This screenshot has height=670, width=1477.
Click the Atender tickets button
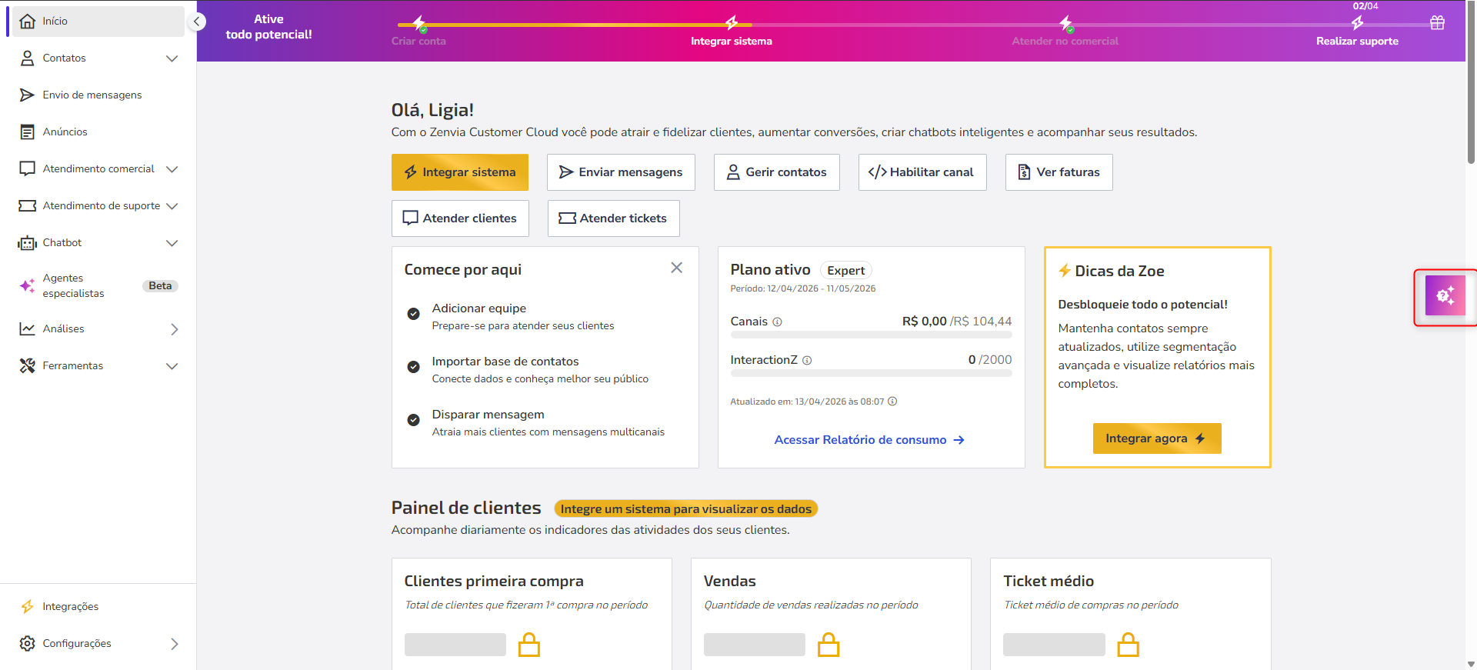tap(614, 218)
